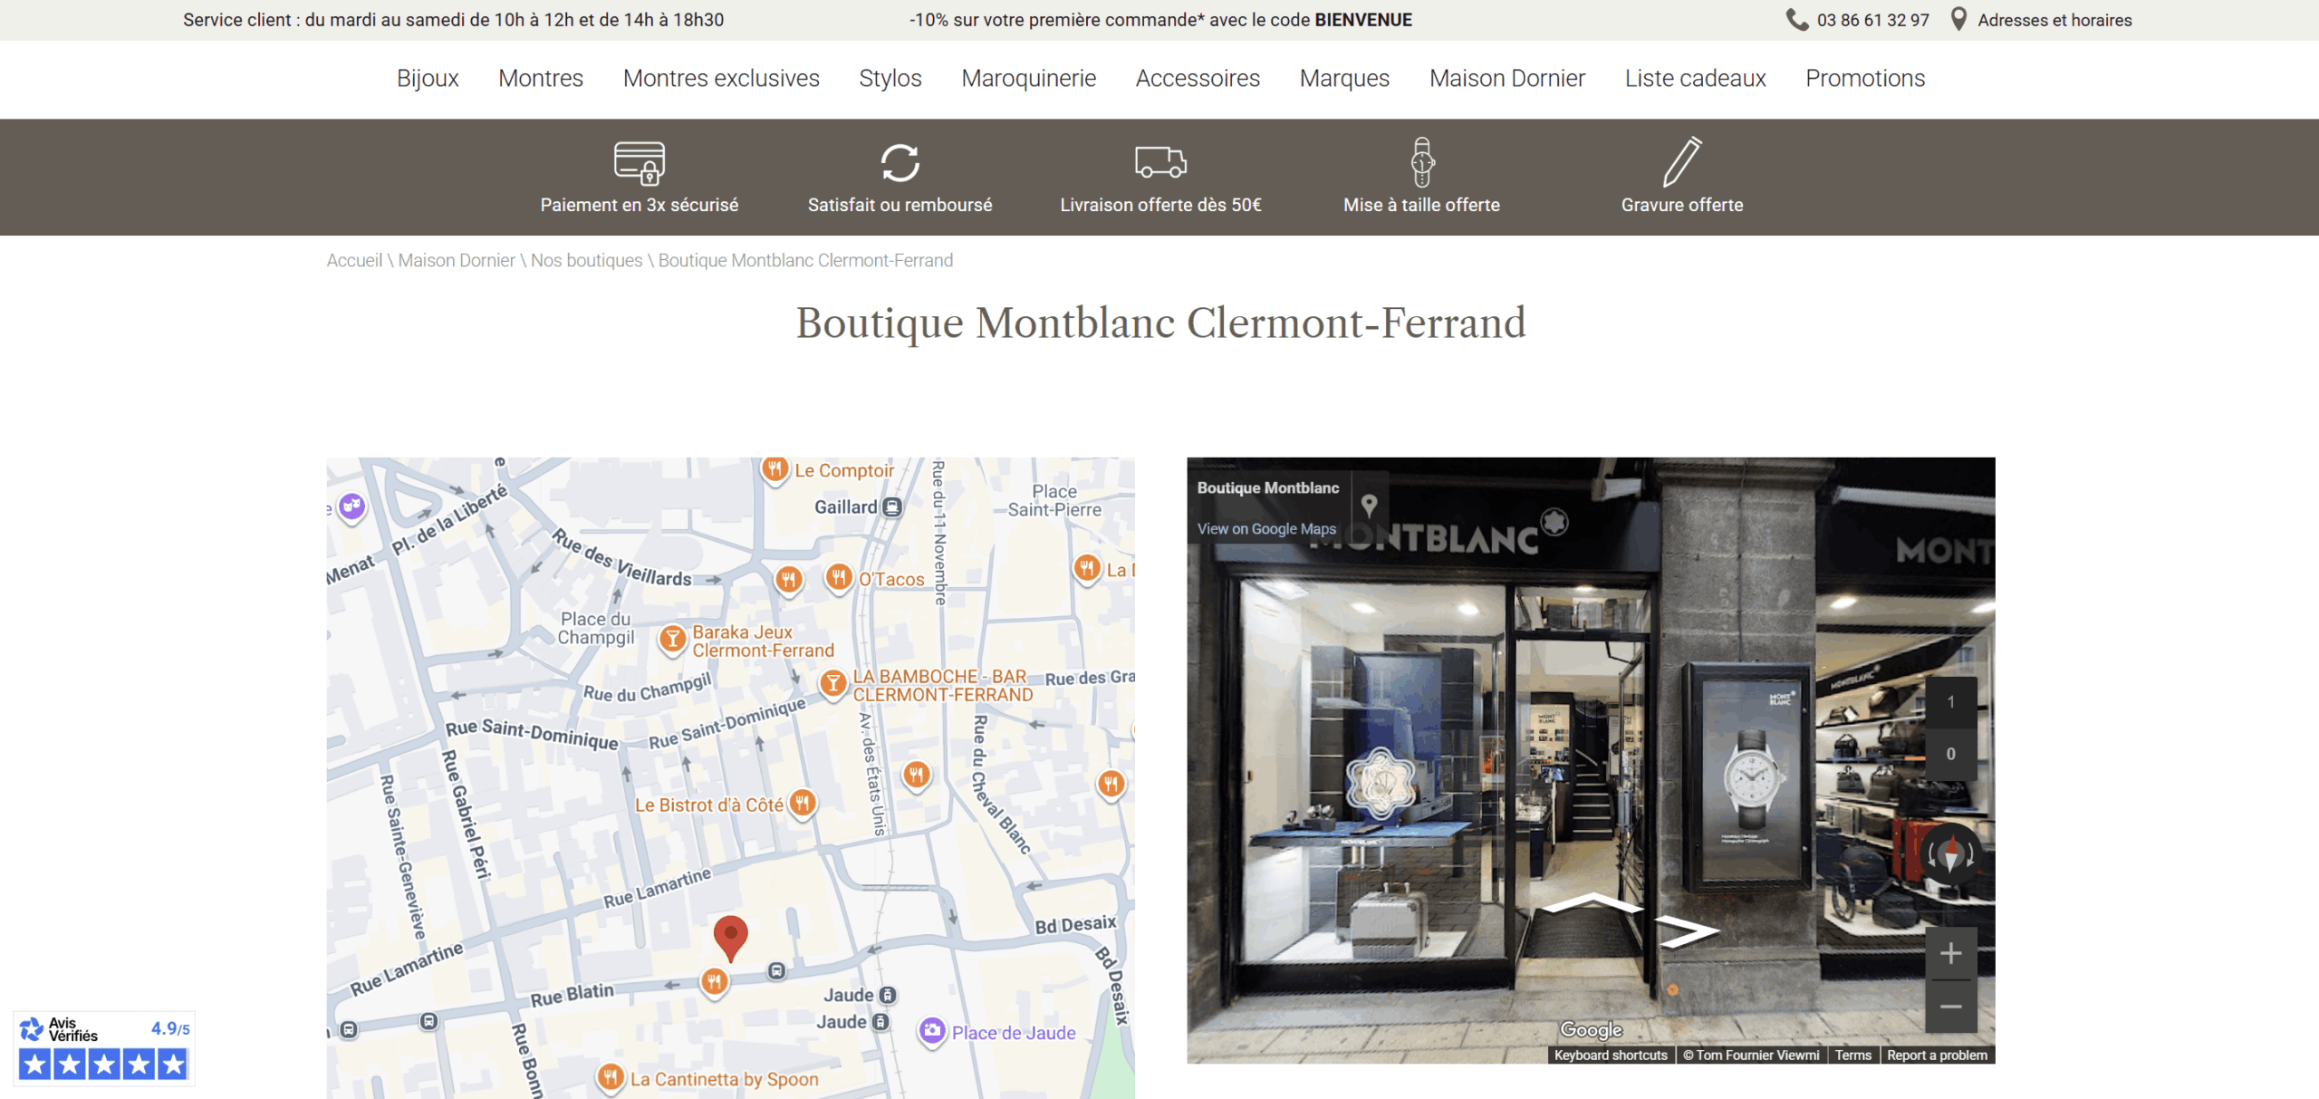Zoom out the street view with minus button
Viewport: 2319px width, 1099px height.
(x=1951, y=1007)
